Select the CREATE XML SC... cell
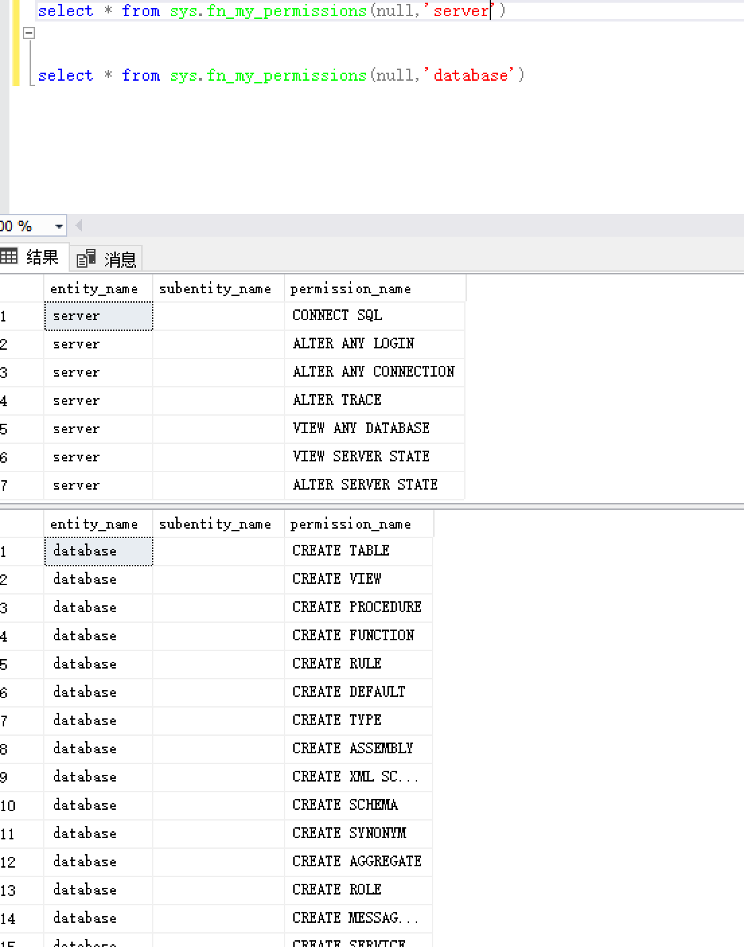Screen dimensions: 744x947 (x=359, y=777)
